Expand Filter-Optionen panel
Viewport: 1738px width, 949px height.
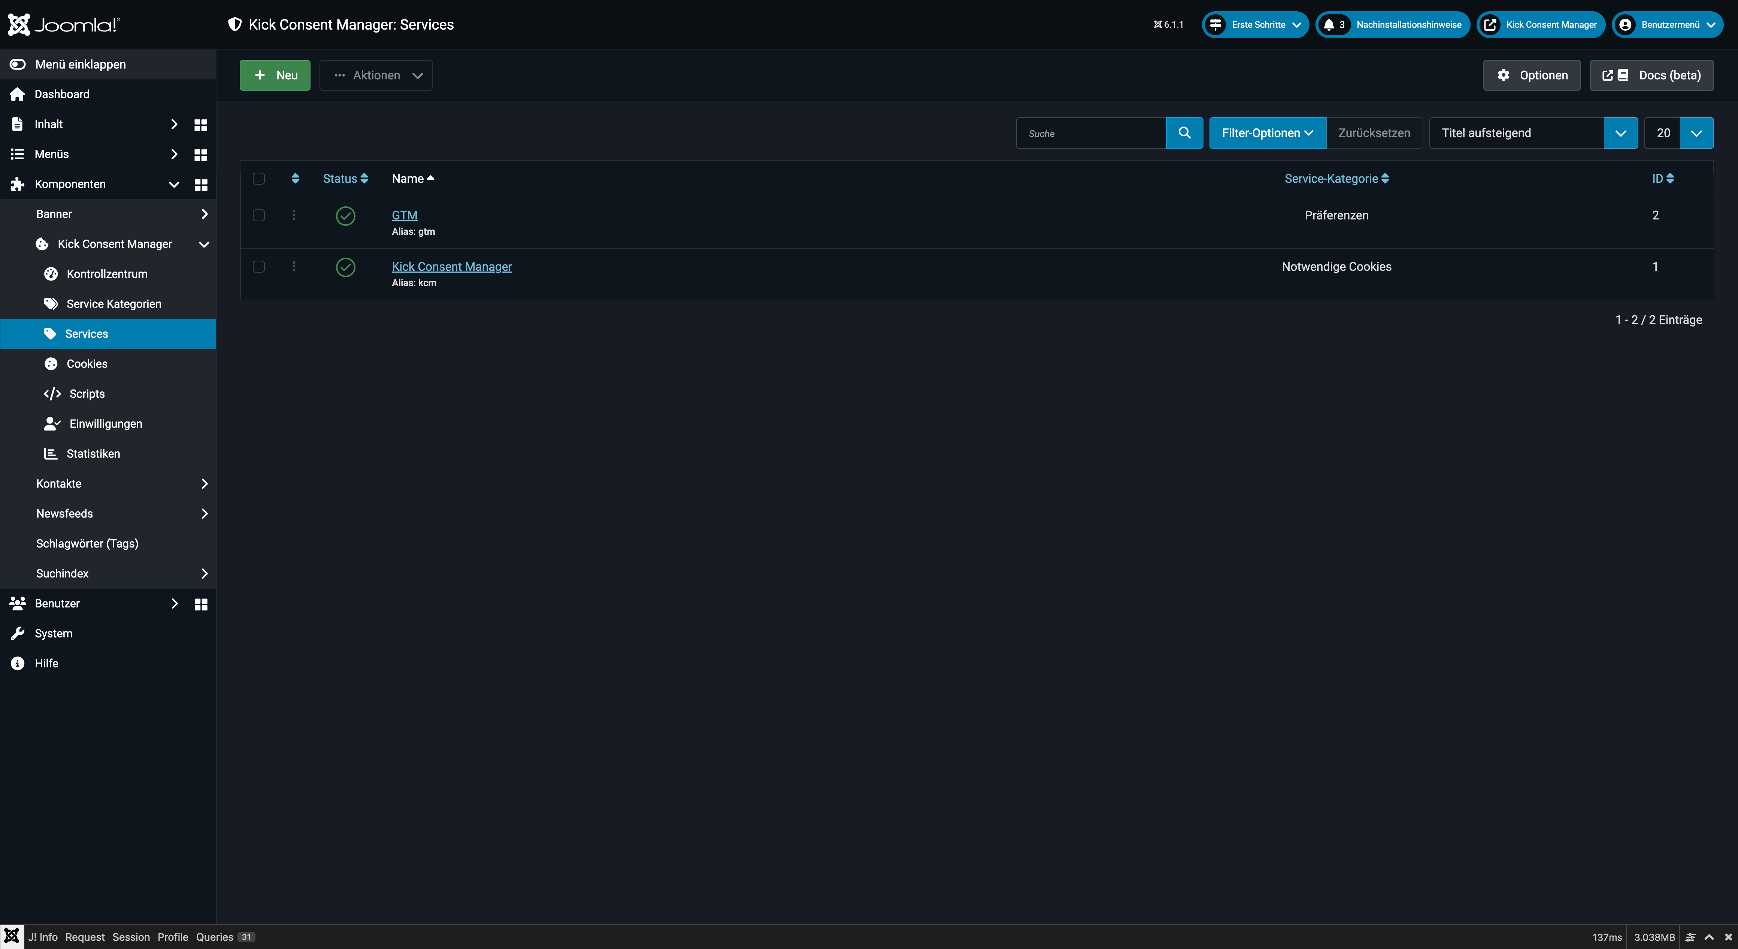click(x=1267, y=133)
